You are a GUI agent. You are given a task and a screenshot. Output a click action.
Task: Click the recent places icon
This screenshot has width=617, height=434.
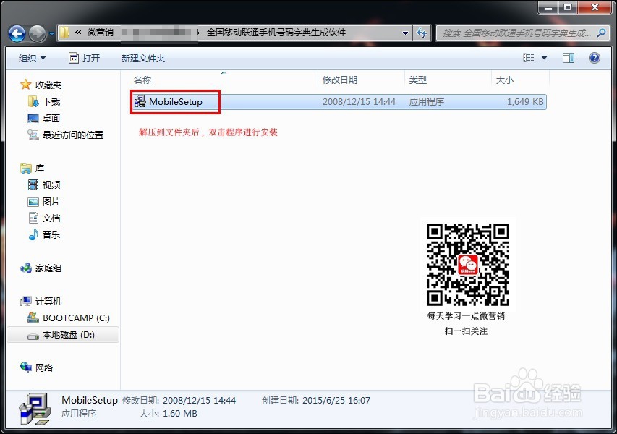[x=33, y=135]
